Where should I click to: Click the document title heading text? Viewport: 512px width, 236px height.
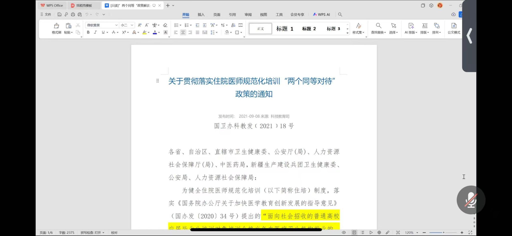252,81
